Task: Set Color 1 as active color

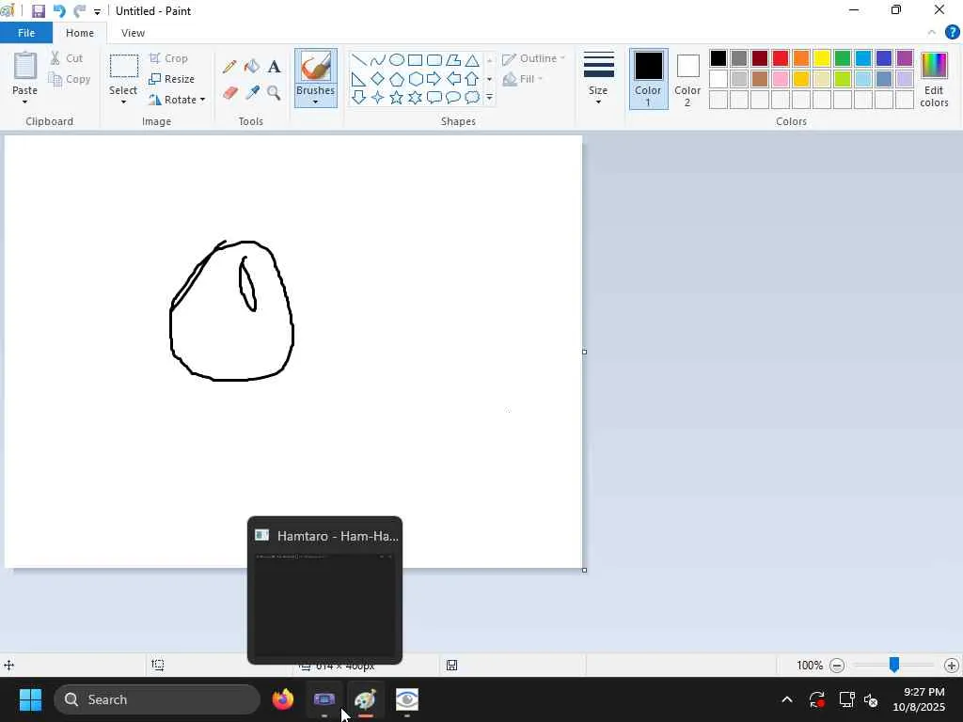Action: (648, 78)
